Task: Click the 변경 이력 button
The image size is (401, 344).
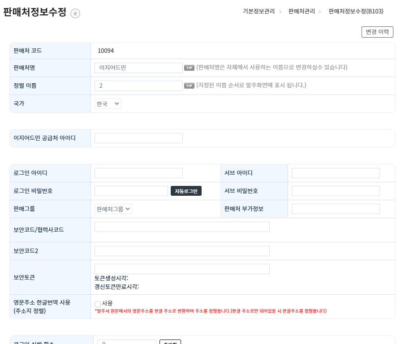Action: point(377,32)
